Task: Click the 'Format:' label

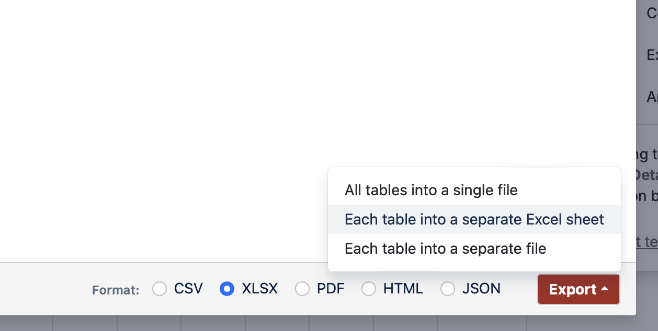Action: (116, 290)
